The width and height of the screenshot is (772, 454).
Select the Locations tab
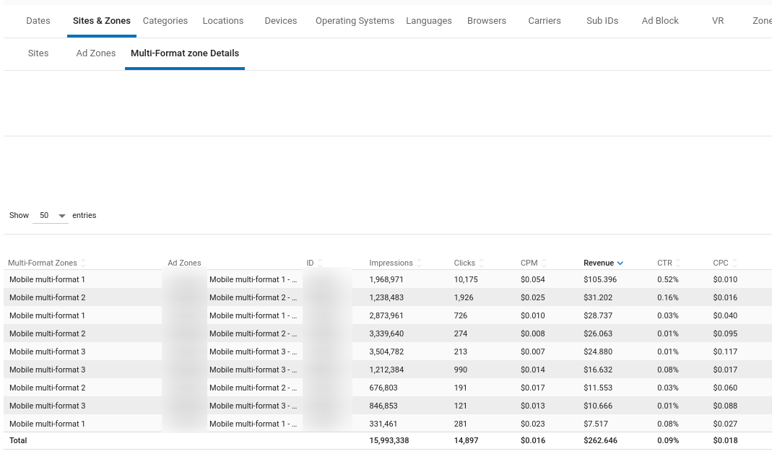223,21
